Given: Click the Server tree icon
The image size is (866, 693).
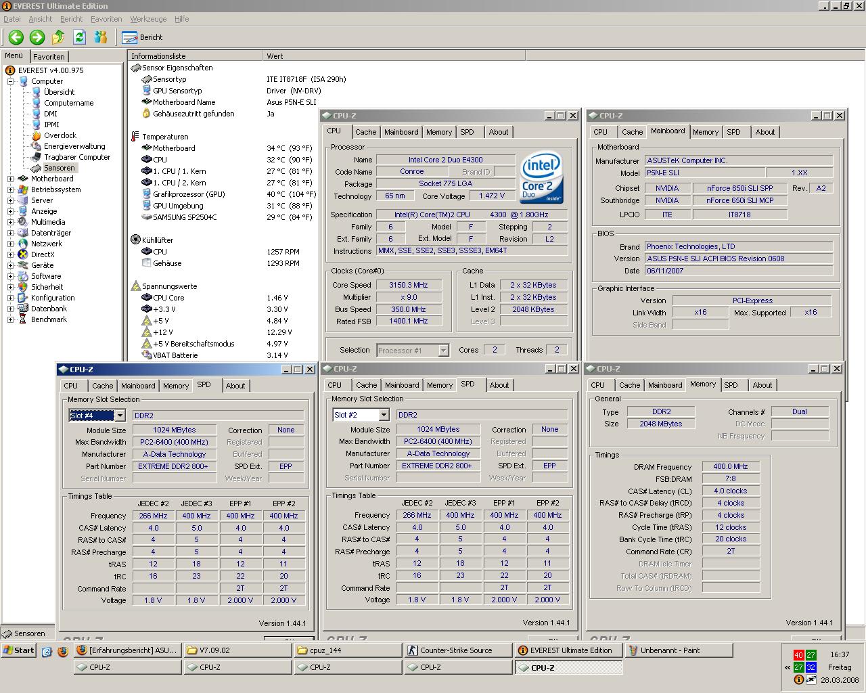Looking at the screenshot, I should coord(23,200).
